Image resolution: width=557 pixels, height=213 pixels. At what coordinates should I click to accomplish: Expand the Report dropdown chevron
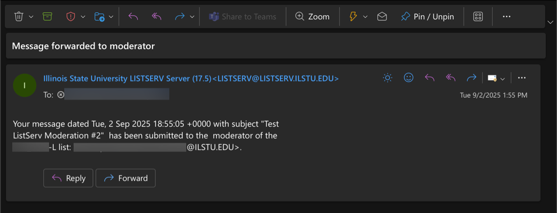point(83,17)
